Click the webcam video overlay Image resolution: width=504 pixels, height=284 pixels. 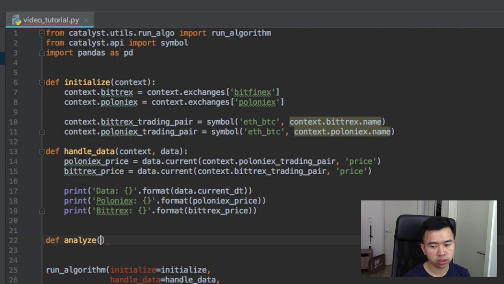tap(429, 239)
